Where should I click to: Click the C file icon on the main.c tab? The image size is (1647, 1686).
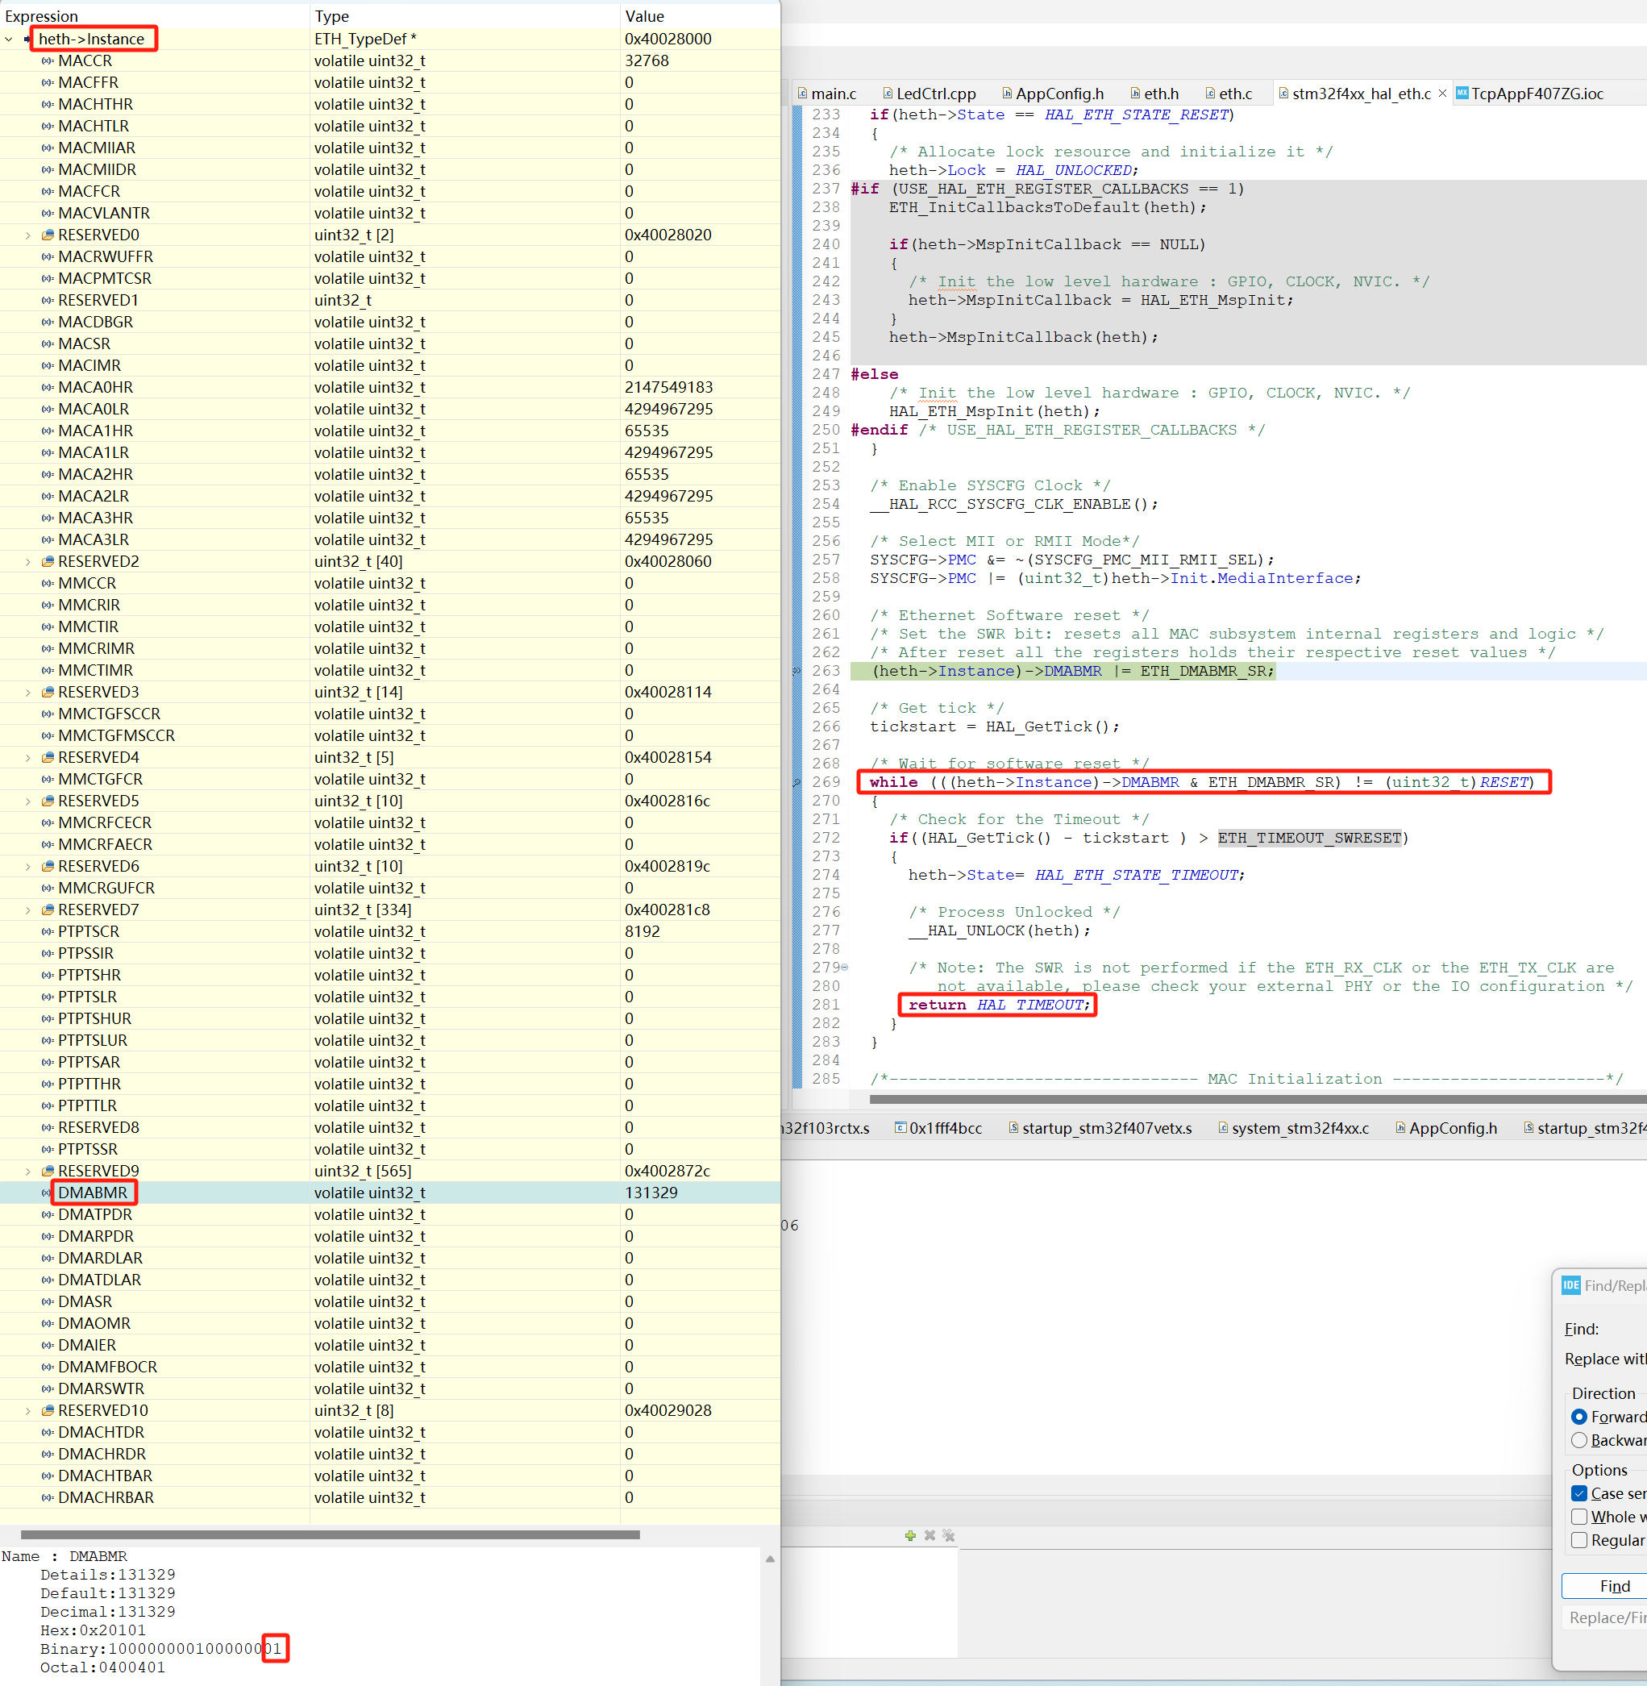[x=803, y=93]
